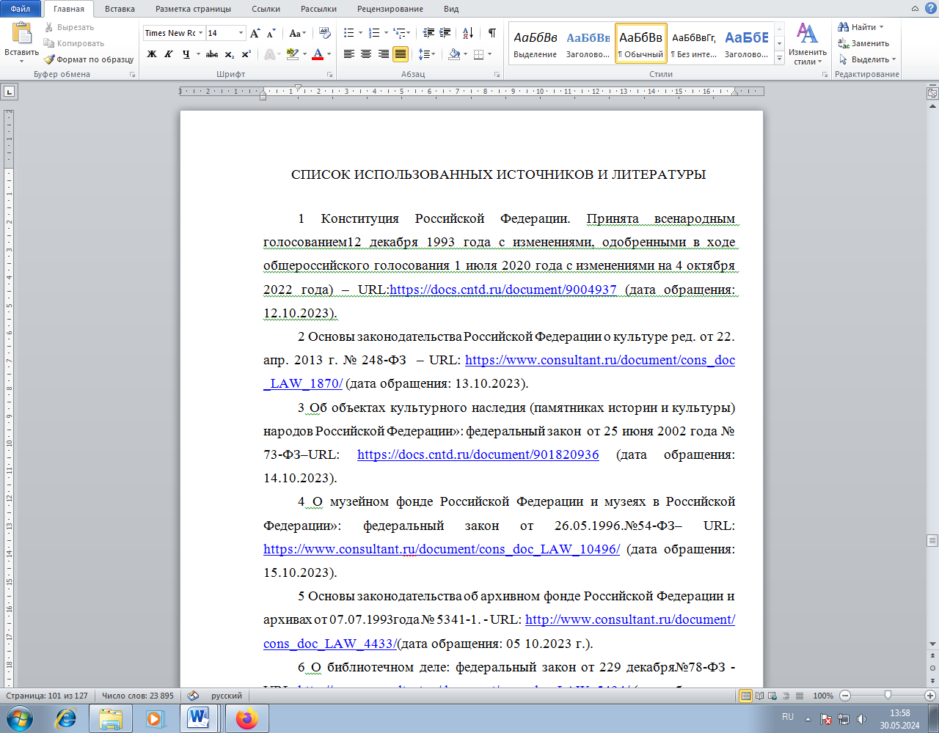Toggle justified text alignment

(401, 54)
